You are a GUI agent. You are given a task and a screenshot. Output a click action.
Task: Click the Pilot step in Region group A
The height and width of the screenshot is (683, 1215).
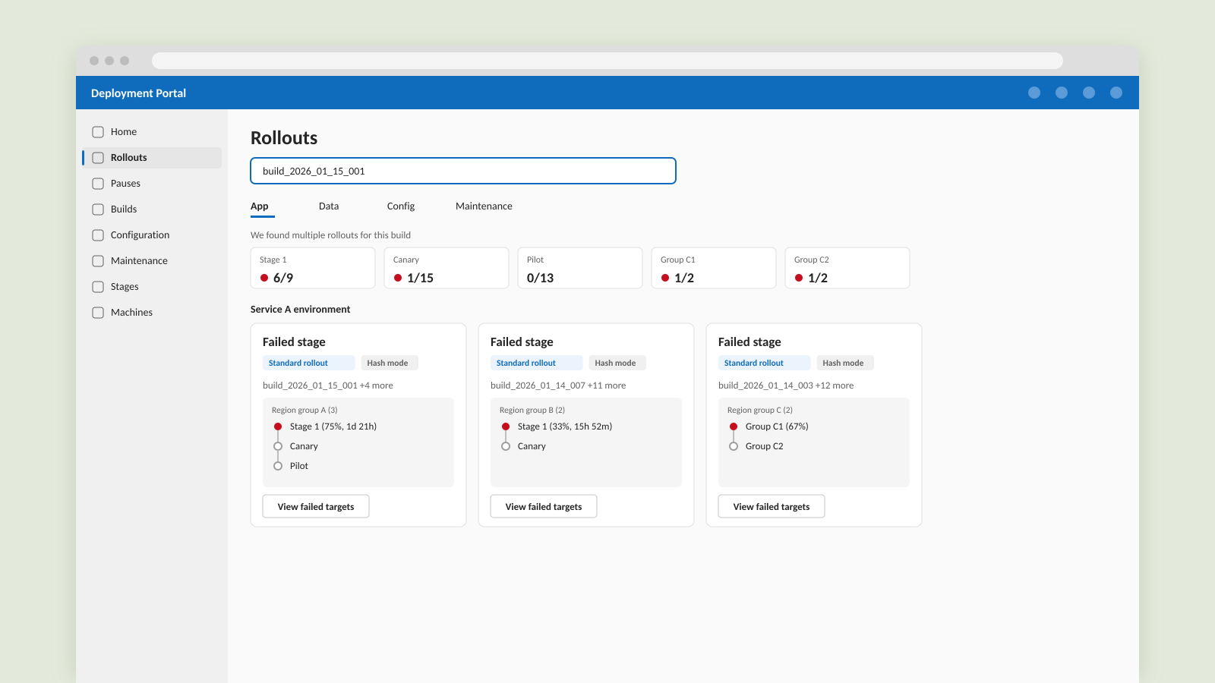(x=299, y=466)
